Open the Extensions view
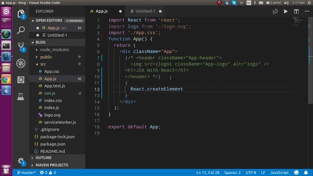This screenshot has height=176, width=313. click(x=21, y=80)
